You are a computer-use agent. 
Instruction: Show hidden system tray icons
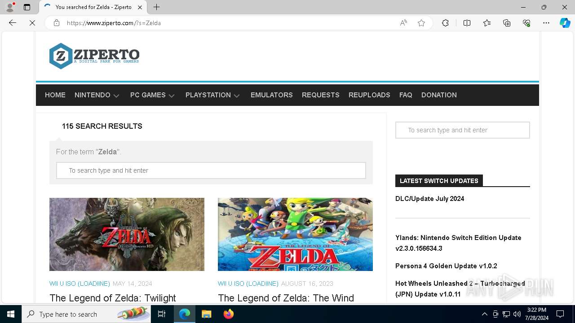pos(484,314)
